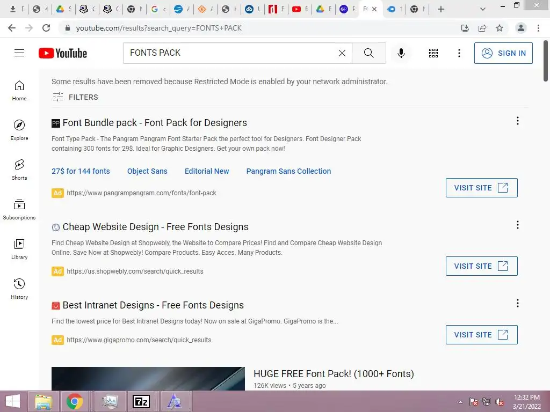Visit site for gigapromo.com ad
550x412 pixels.
pyautogui.click(x=481, y=335)
